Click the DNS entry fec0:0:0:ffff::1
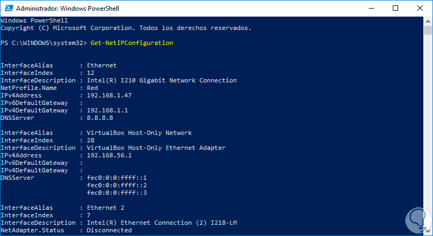The width and height of the screenshot is (433, 236). (x=116, y=178)
